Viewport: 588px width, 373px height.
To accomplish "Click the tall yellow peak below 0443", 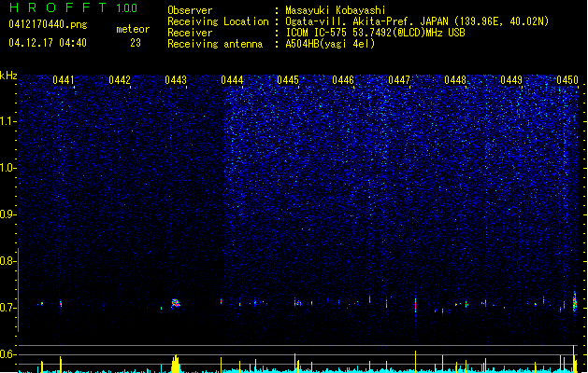I will [176, 364].
